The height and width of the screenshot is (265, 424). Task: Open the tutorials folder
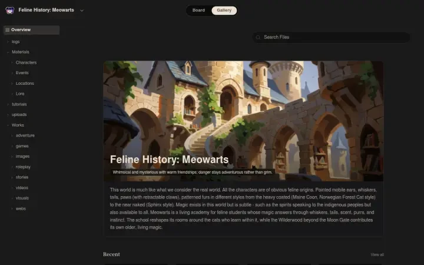click(x=19, y=104)
